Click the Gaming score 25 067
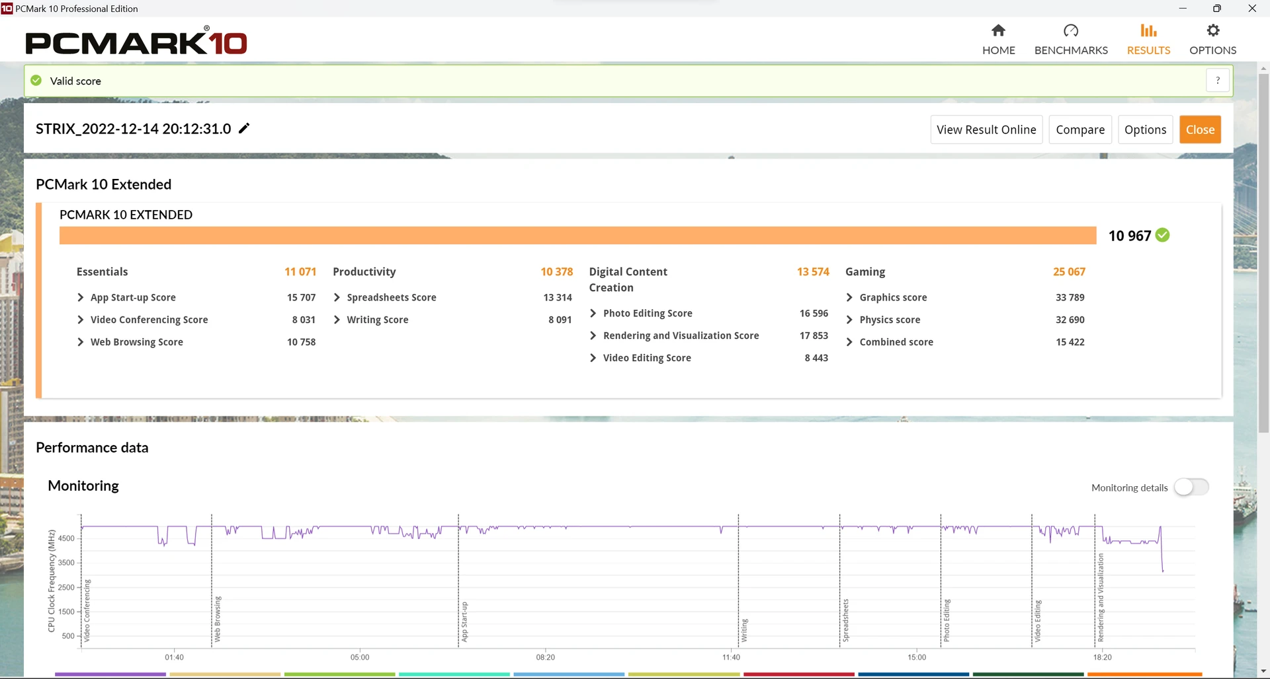The width and height of the screenshot is (1270, 679). pyautogui.click(x=1069, y=271)
